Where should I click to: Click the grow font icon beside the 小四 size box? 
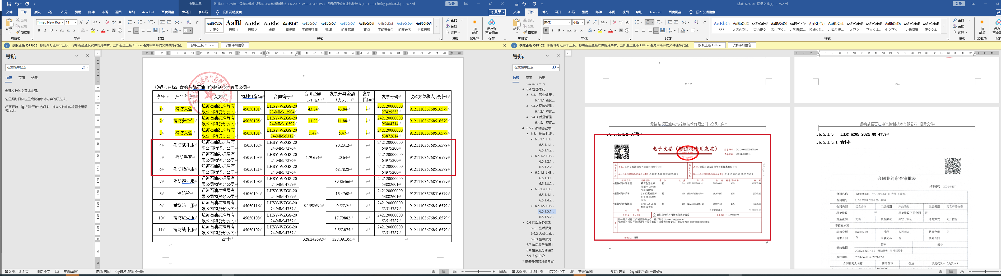point(588,22)
